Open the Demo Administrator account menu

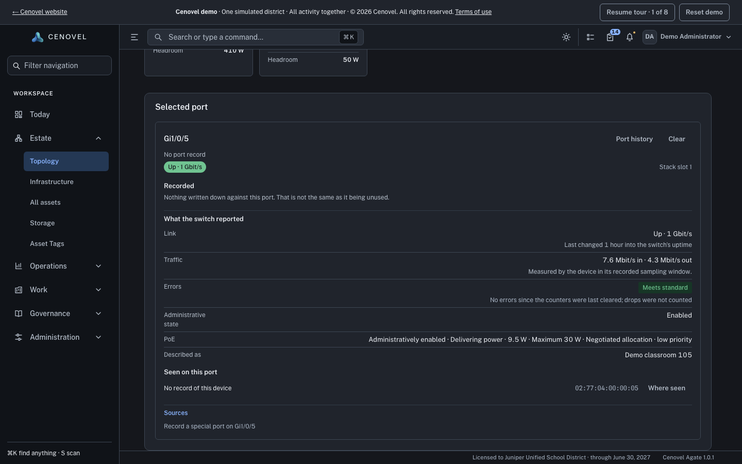pos(687,37)
